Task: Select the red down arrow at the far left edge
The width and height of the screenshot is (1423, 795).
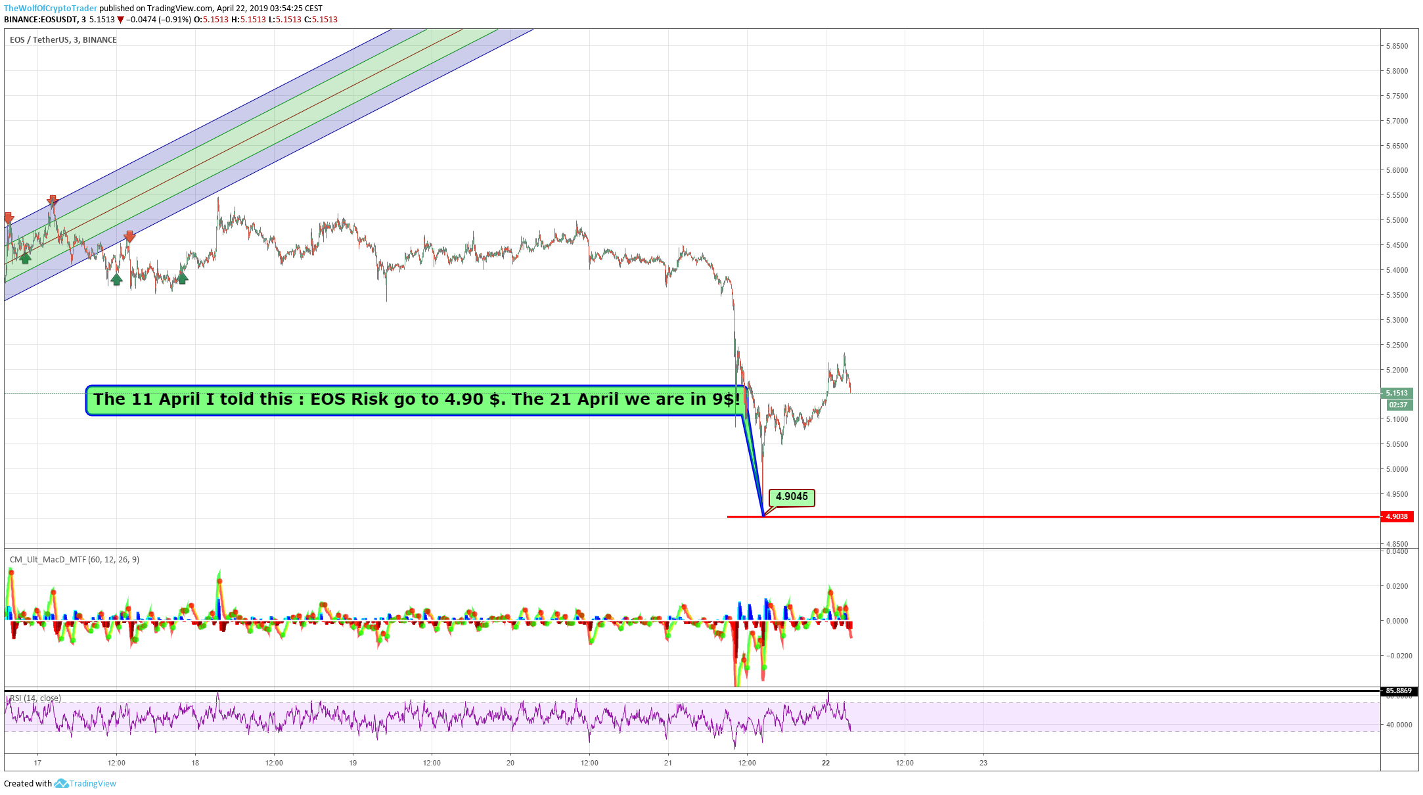Action: (x=9, y=218)
